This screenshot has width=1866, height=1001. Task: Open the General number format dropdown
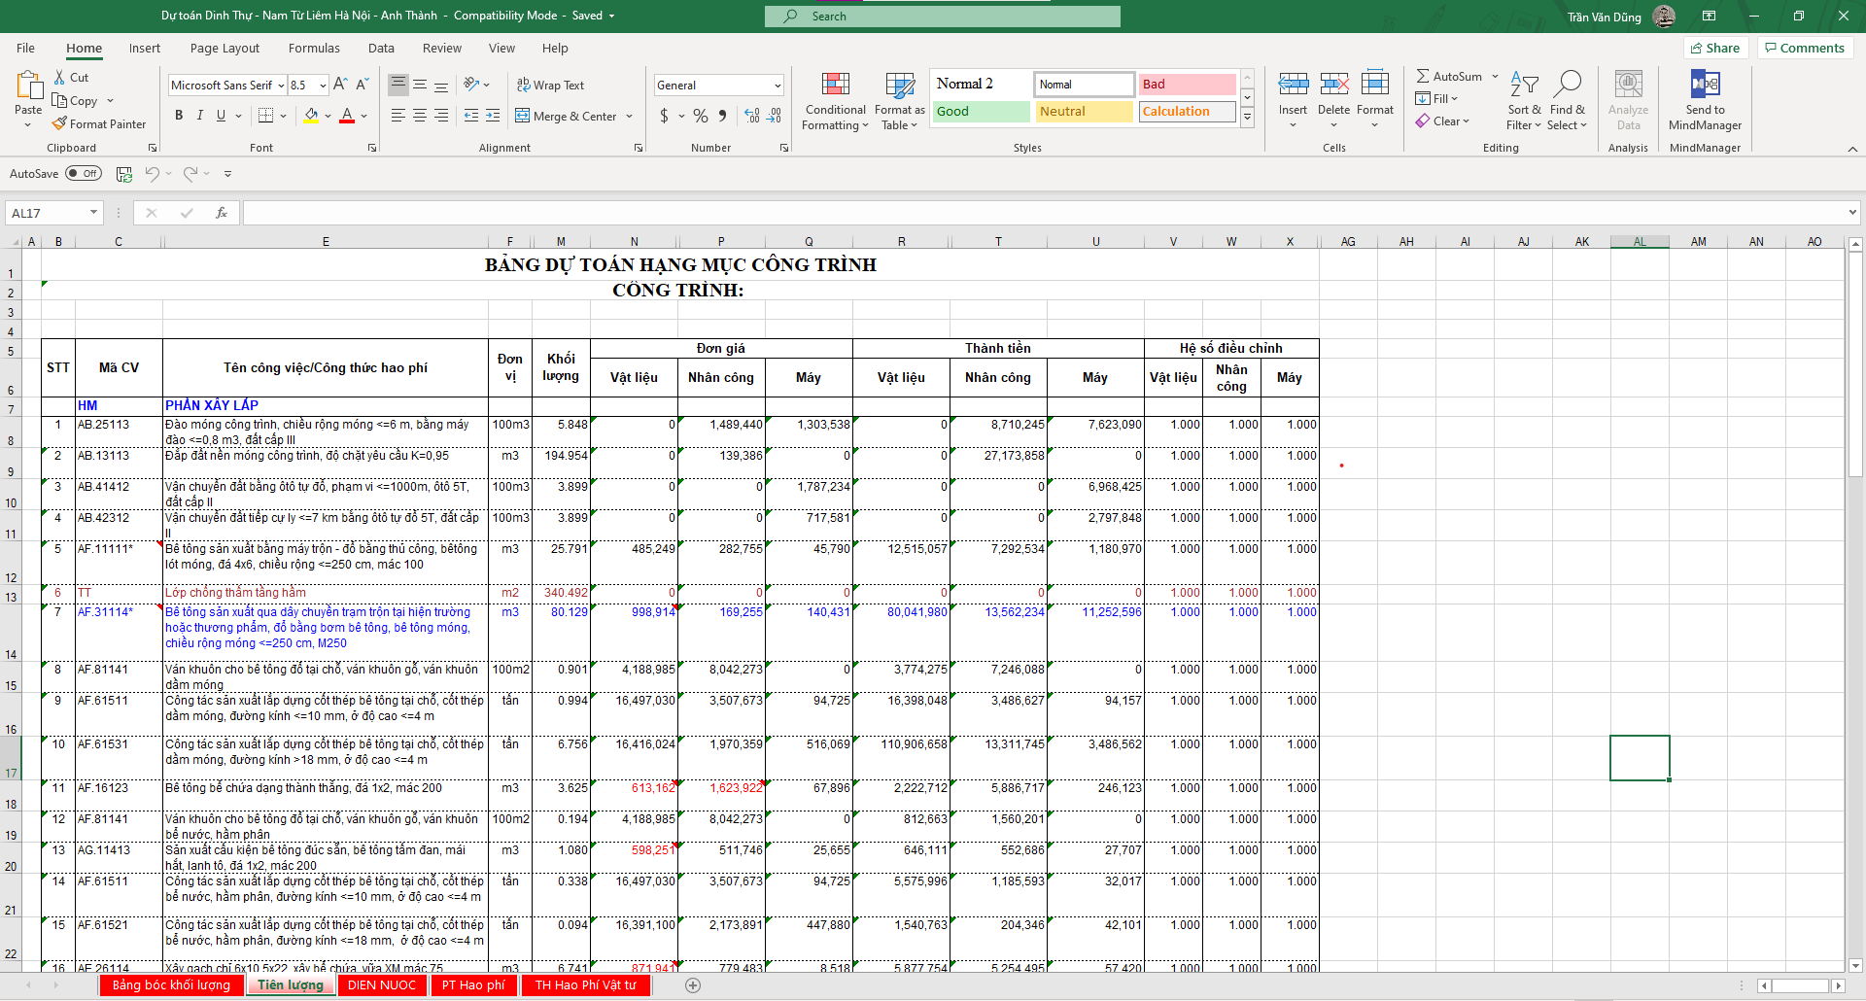click(777, 86)
